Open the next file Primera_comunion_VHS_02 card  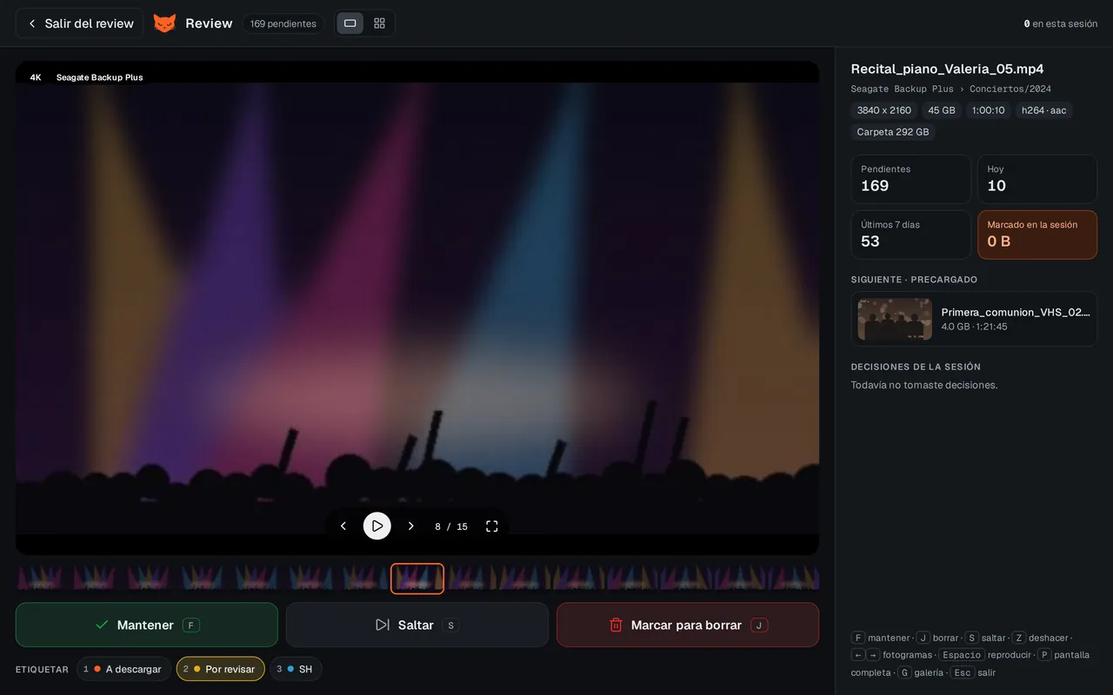pos(974,319)
